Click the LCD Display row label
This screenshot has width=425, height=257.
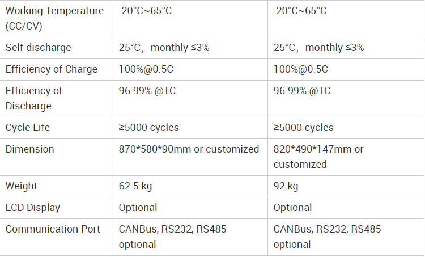pos(33,208)
